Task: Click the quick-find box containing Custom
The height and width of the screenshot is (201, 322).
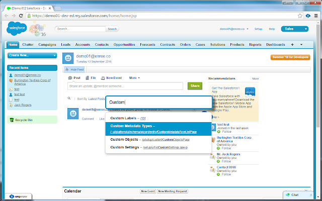Action: (159, 102)
